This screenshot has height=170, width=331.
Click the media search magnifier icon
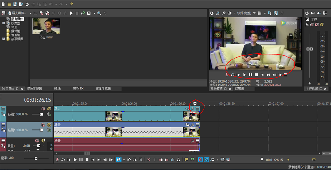click(99, 13)
